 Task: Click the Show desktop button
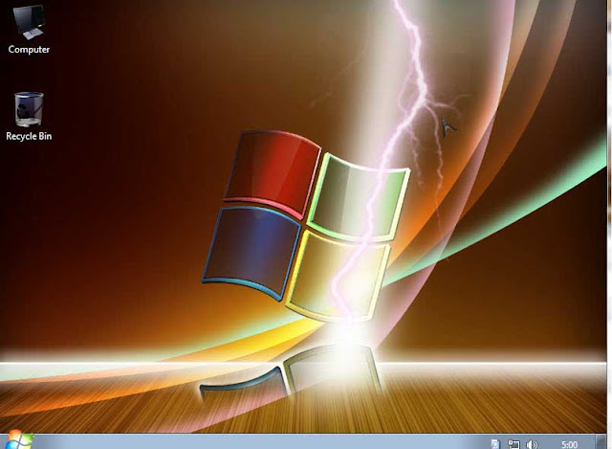(x=601, y=441)
